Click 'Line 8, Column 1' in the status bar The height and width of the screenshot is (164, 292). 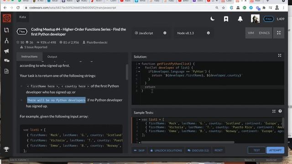(19, 160)
